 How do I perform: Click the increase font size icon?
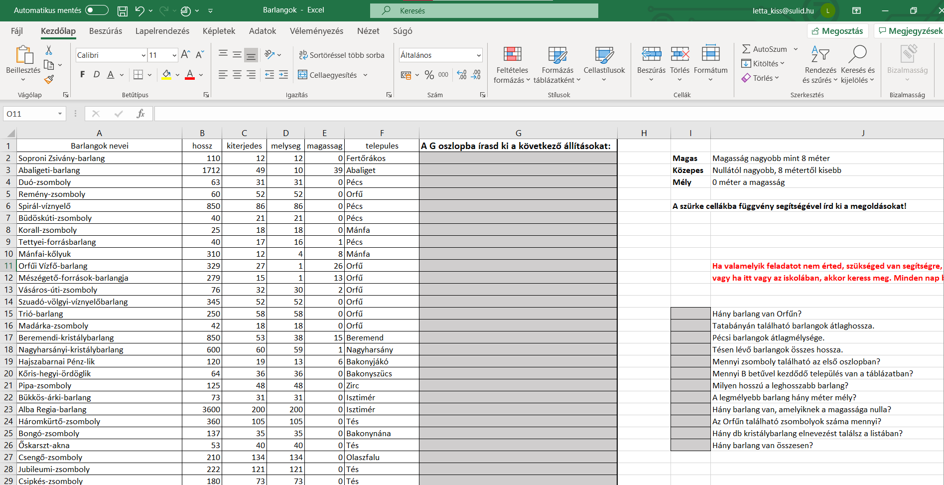pos(185,55)
